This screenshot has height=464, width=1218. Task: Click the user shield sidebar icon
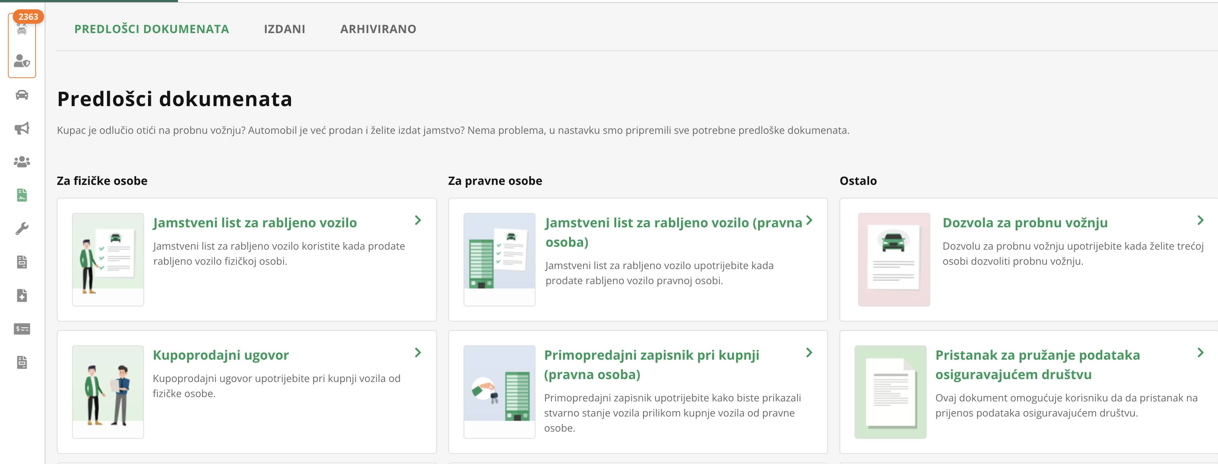[x=22, y=61]
